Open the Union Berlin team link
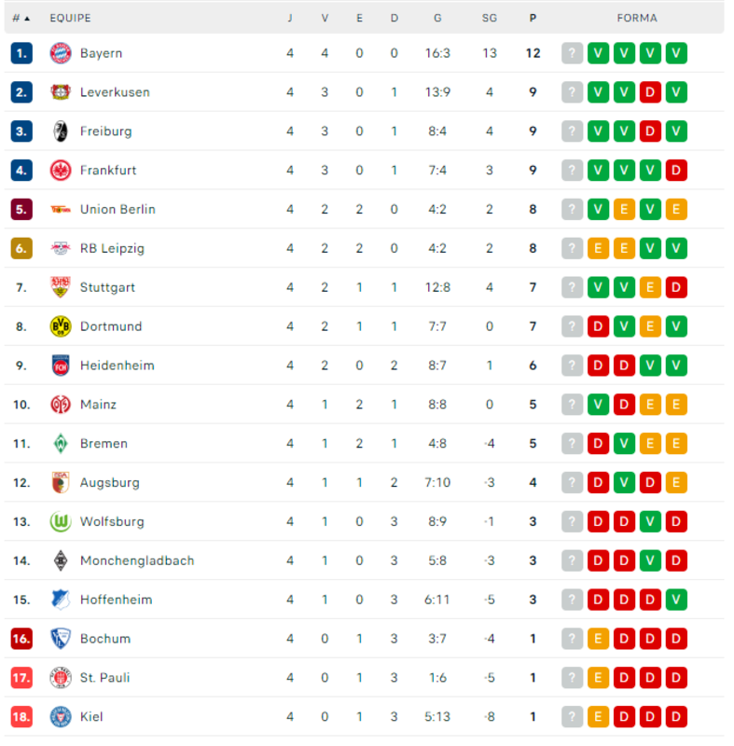This screenshot has height=746, width=734. (x=118, y=209)
